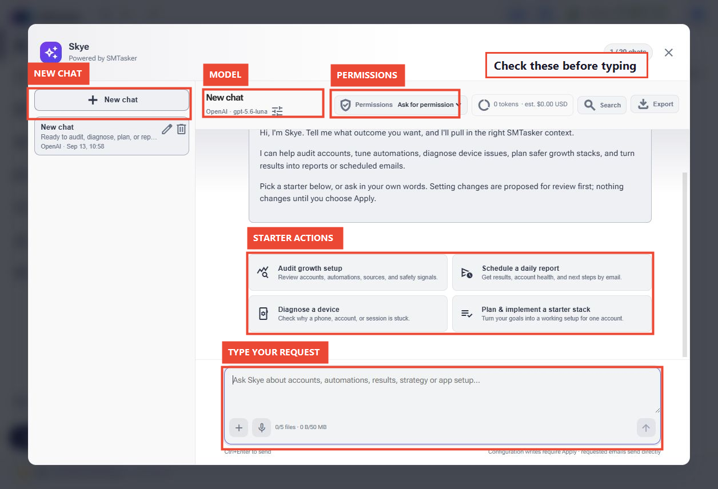Click the token usage ring icon
This screenshot has height=489, width=718.
click(484, 105)
